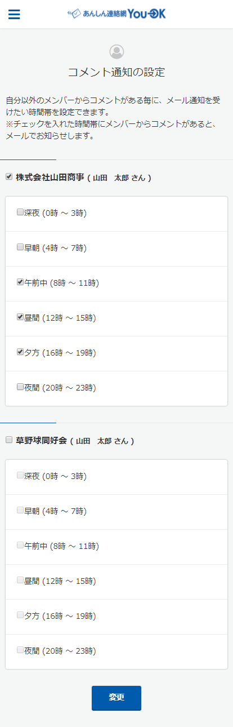Toggle 夜間 (20時～23時) under 草野球同好会

pos(20,650)
